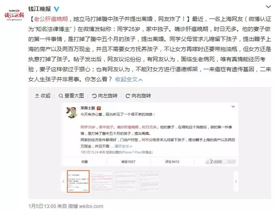This screenshot has height=212, width=276.
Task: Click the blue verified V badge
Action: [56, 9]
